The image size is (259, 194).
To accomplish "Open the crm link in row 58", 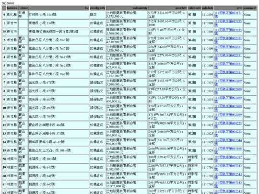I will (x=228, y=159).
